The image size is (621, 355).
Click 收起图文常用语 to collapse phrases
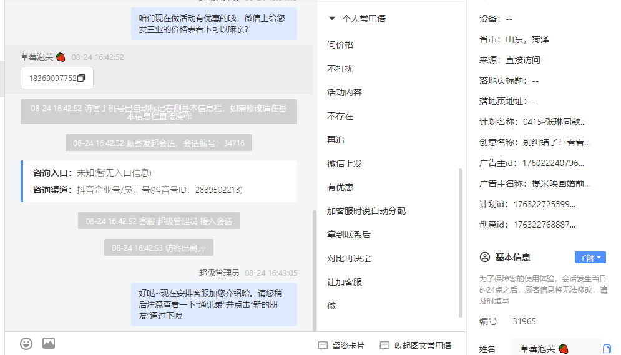[423, 346]
